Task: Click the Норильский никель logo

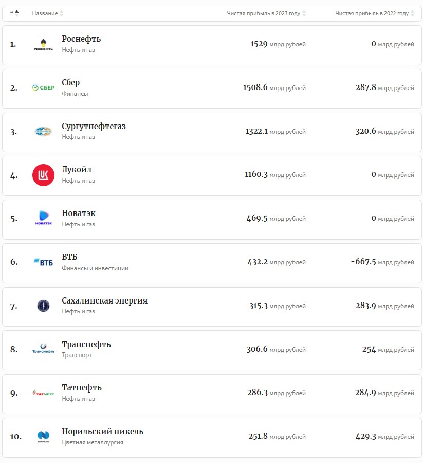Action: (43, 437)
